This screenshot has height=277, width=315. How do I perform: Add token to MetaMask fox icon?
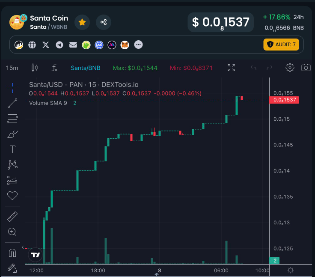(125, 45)
